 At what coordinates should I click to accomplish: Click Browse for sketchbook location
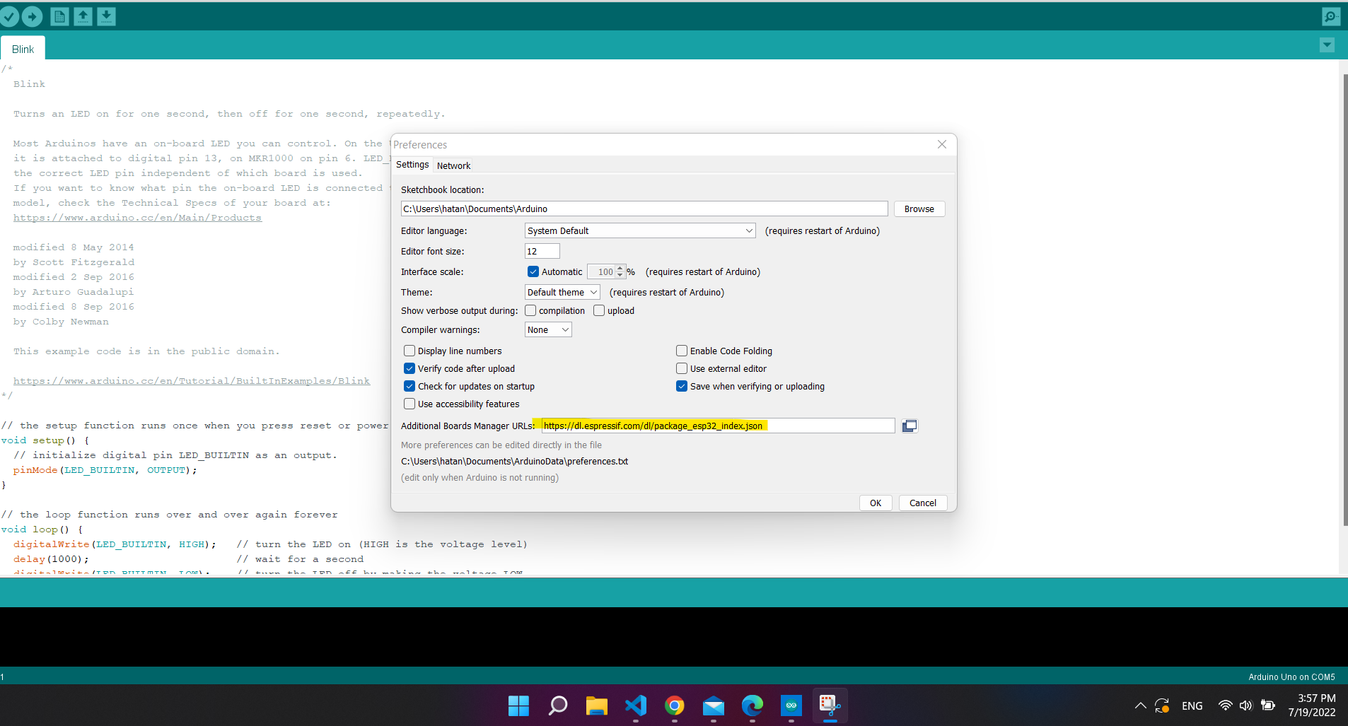coord(919,209)
